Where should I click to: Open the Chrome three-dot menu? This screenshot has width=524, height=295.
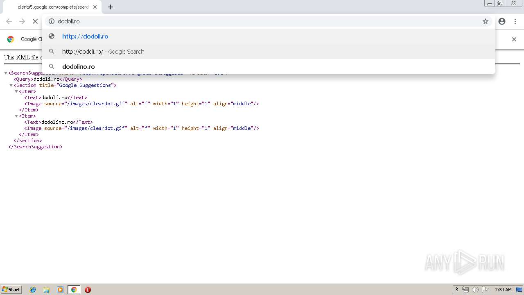coord(515,21)
